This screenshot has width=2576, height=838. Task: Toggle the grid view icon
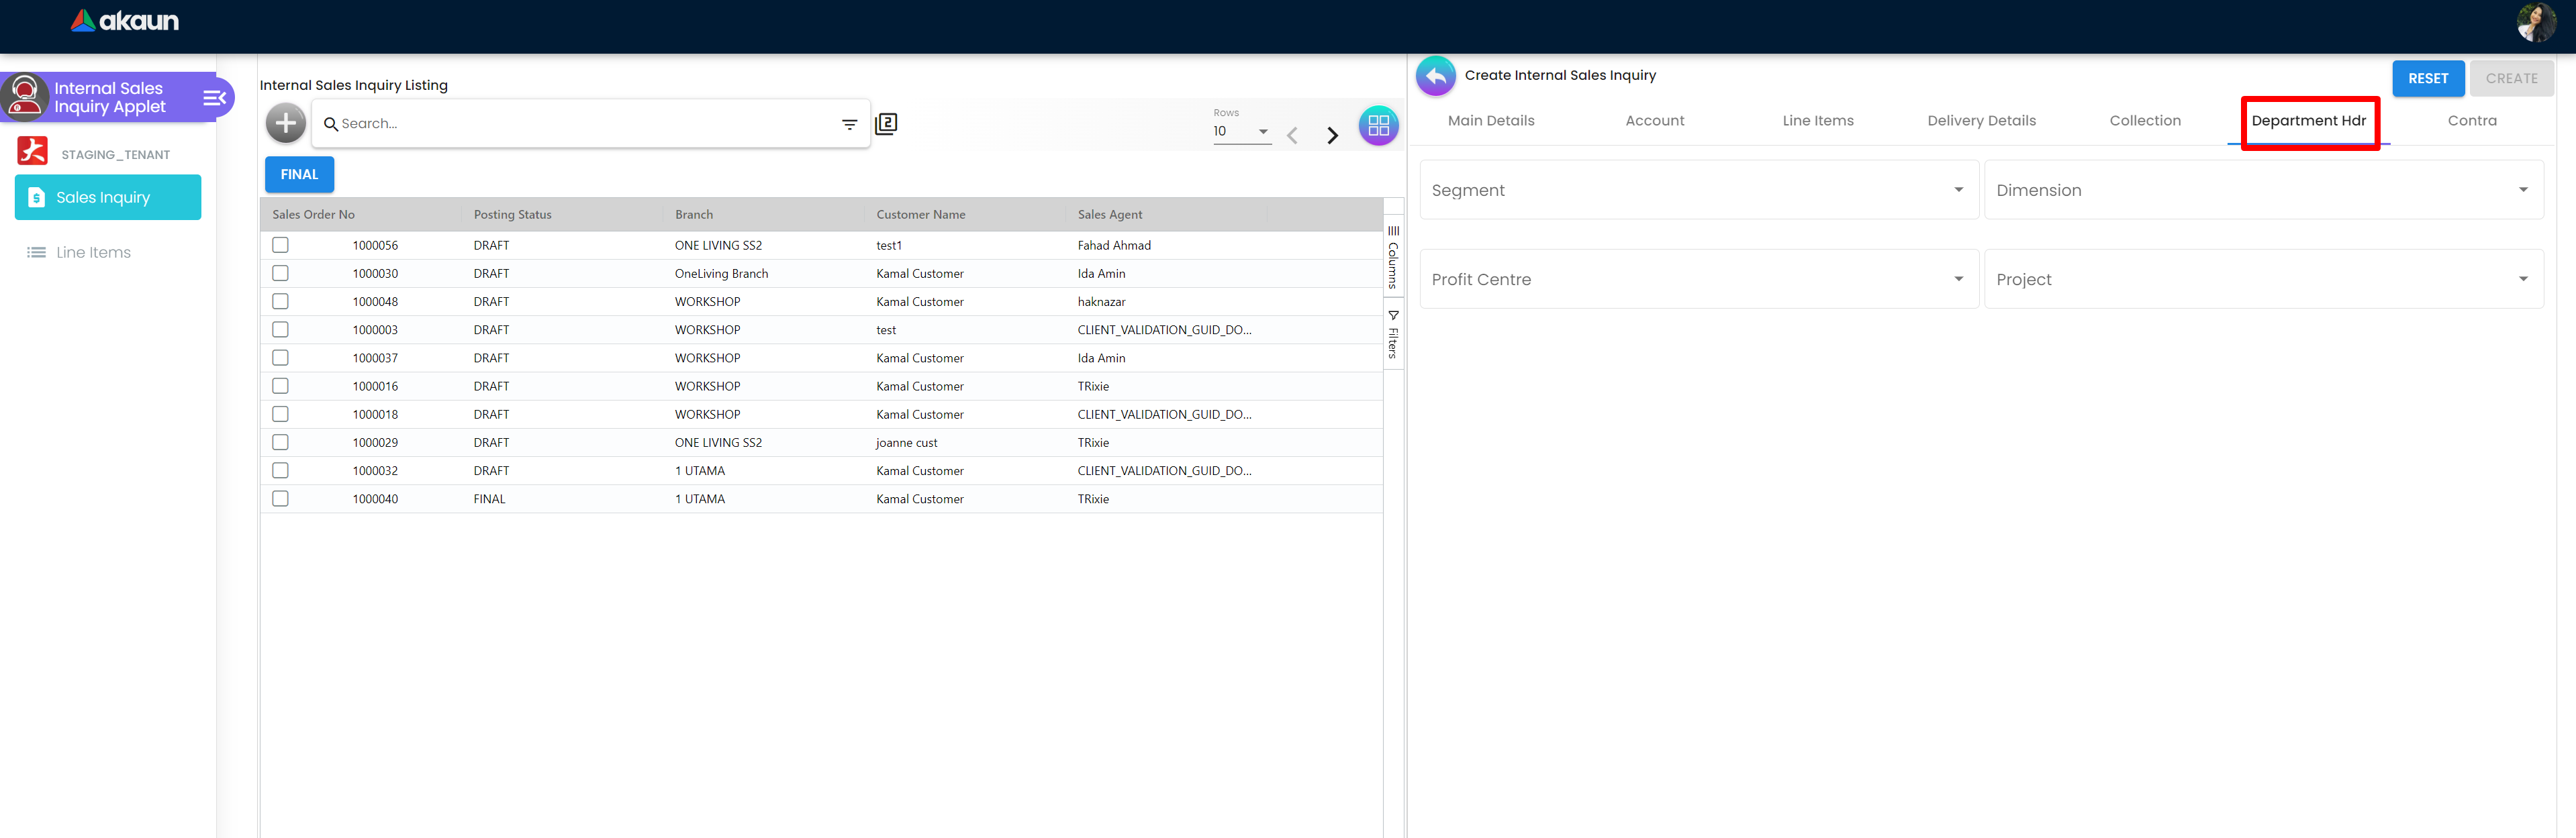[1378, 126]
